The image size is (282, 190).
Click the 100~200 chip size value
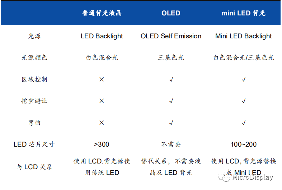click(x=244, y=144)
